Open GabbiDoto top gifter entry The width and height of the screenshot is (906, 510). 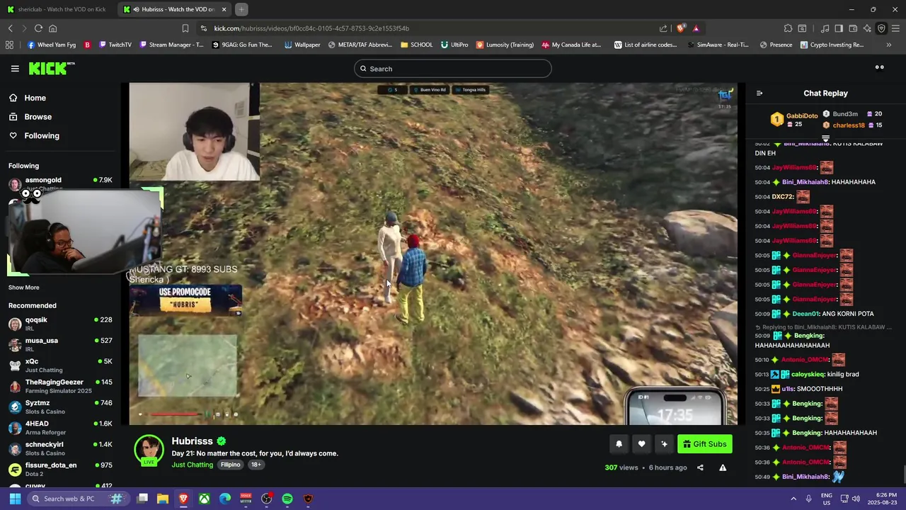click(795, 120)
